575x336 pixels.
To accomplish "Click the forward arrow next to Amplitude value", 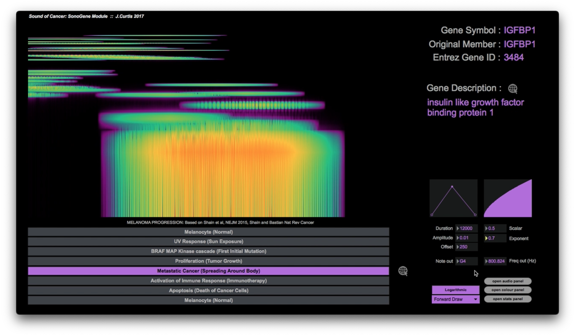I will click(457, 238).
